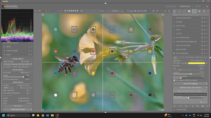Expand area color mapping section
The image size is (211, 118).
(x=190, y=84)
